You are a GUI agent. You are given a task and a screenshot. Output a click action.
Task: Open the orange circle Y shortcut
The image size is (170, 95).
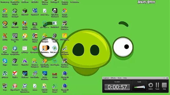point(25,36)
